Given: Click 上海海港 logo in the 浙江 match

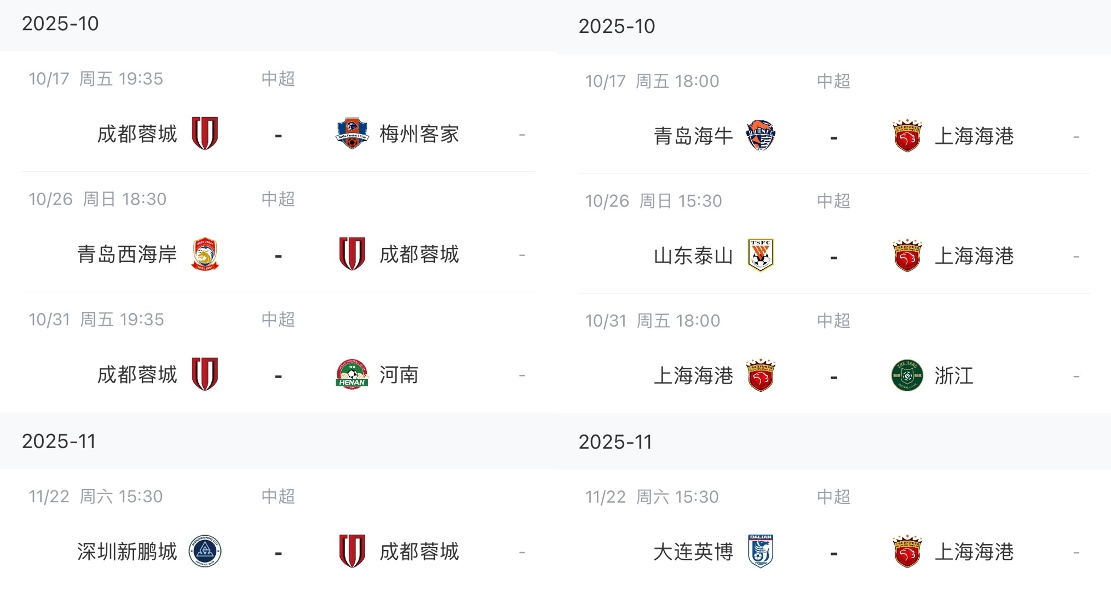Looking at the screenshot, I should tap(761, 375).
